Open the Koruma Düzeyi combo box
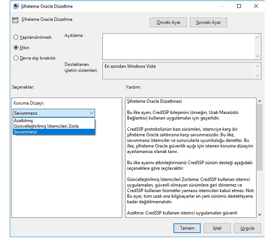This screenshot has height=249, width=277. [x=54, y=113]
